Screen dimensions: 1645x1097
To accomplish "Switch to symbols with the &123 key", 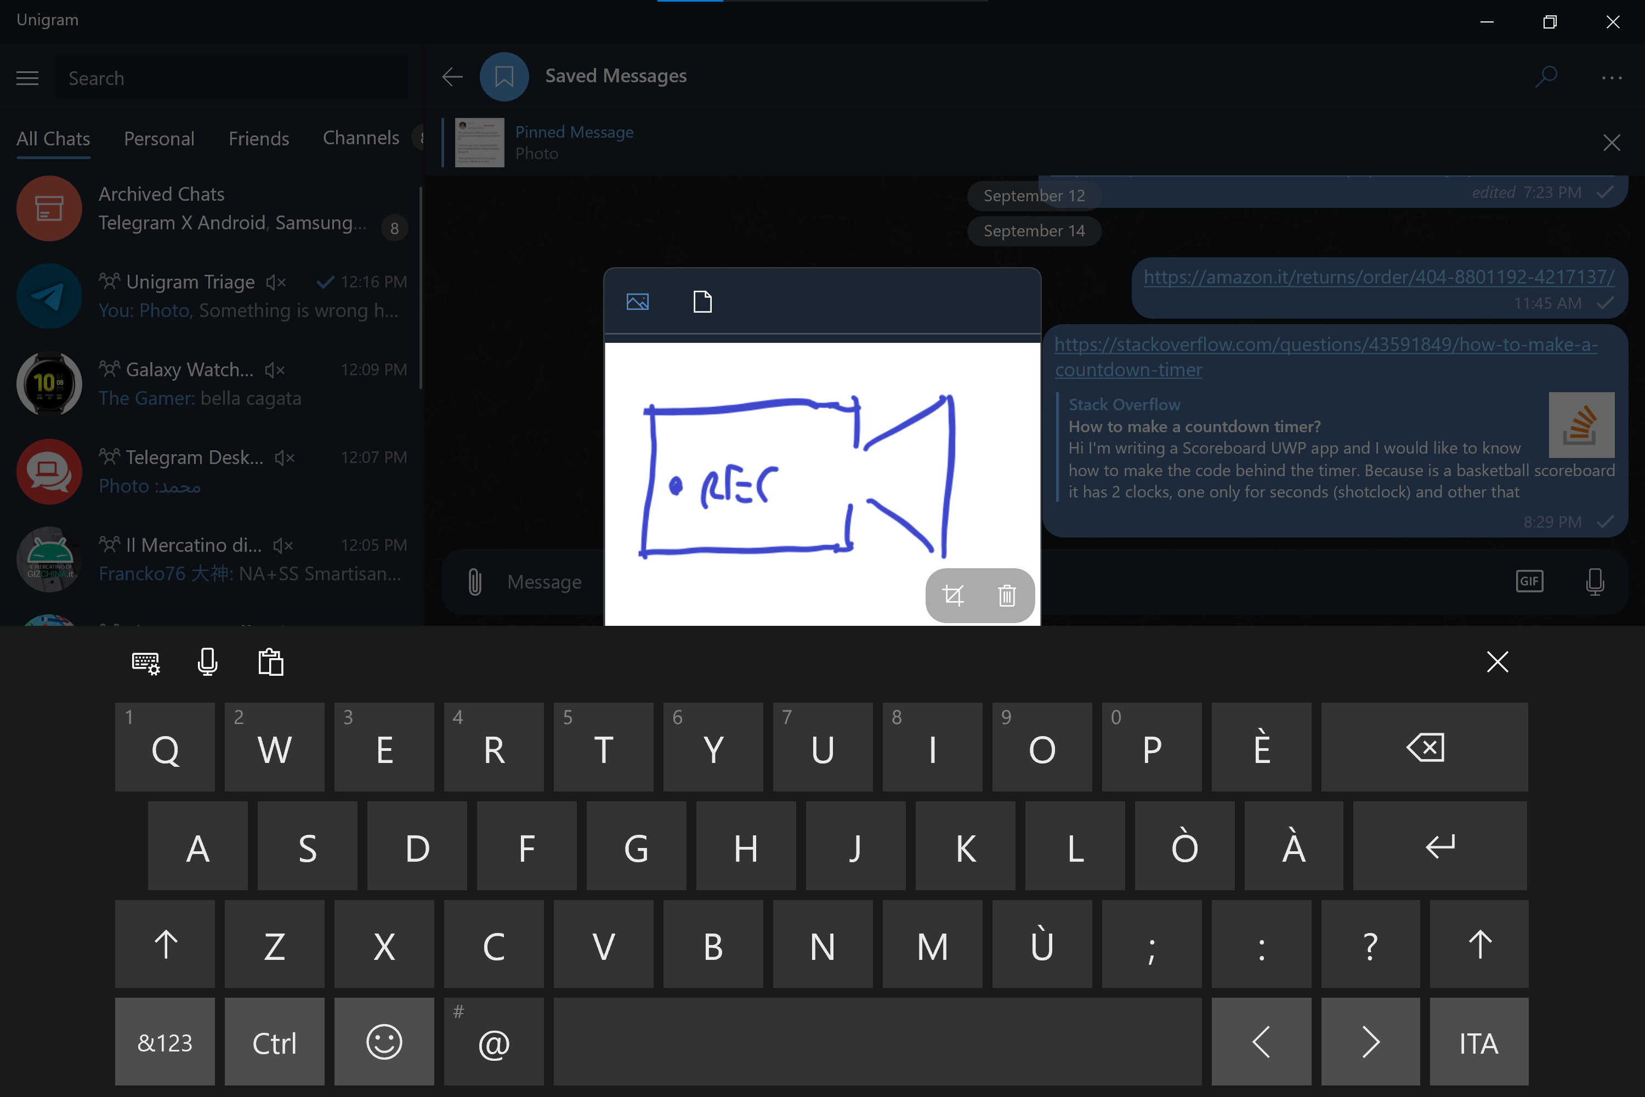I will tap(164, 1042).
